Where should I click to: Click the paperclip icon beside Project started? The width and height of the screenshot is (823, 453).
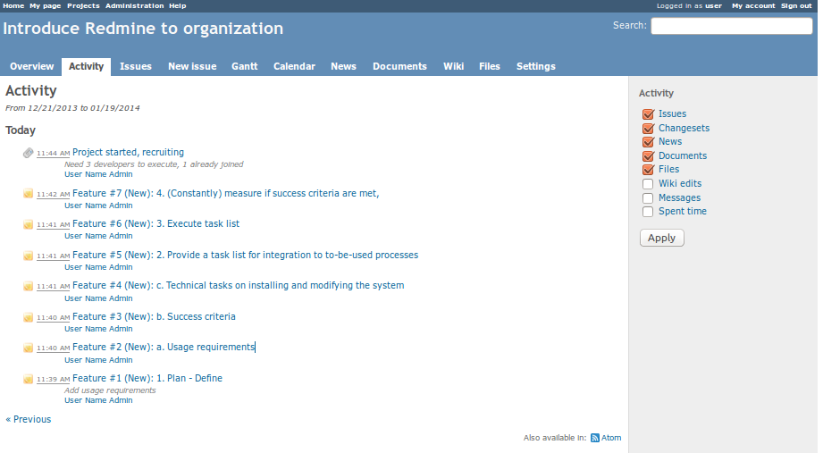(28, 153)
